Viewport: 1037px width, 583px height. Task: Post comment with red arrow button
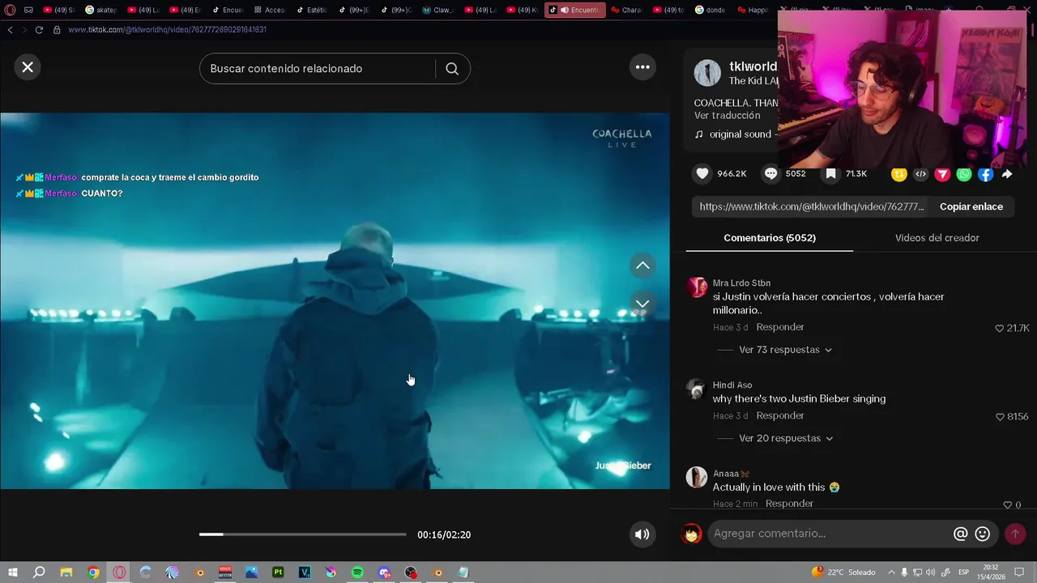pyautogui.click(x=1015, y=534)
